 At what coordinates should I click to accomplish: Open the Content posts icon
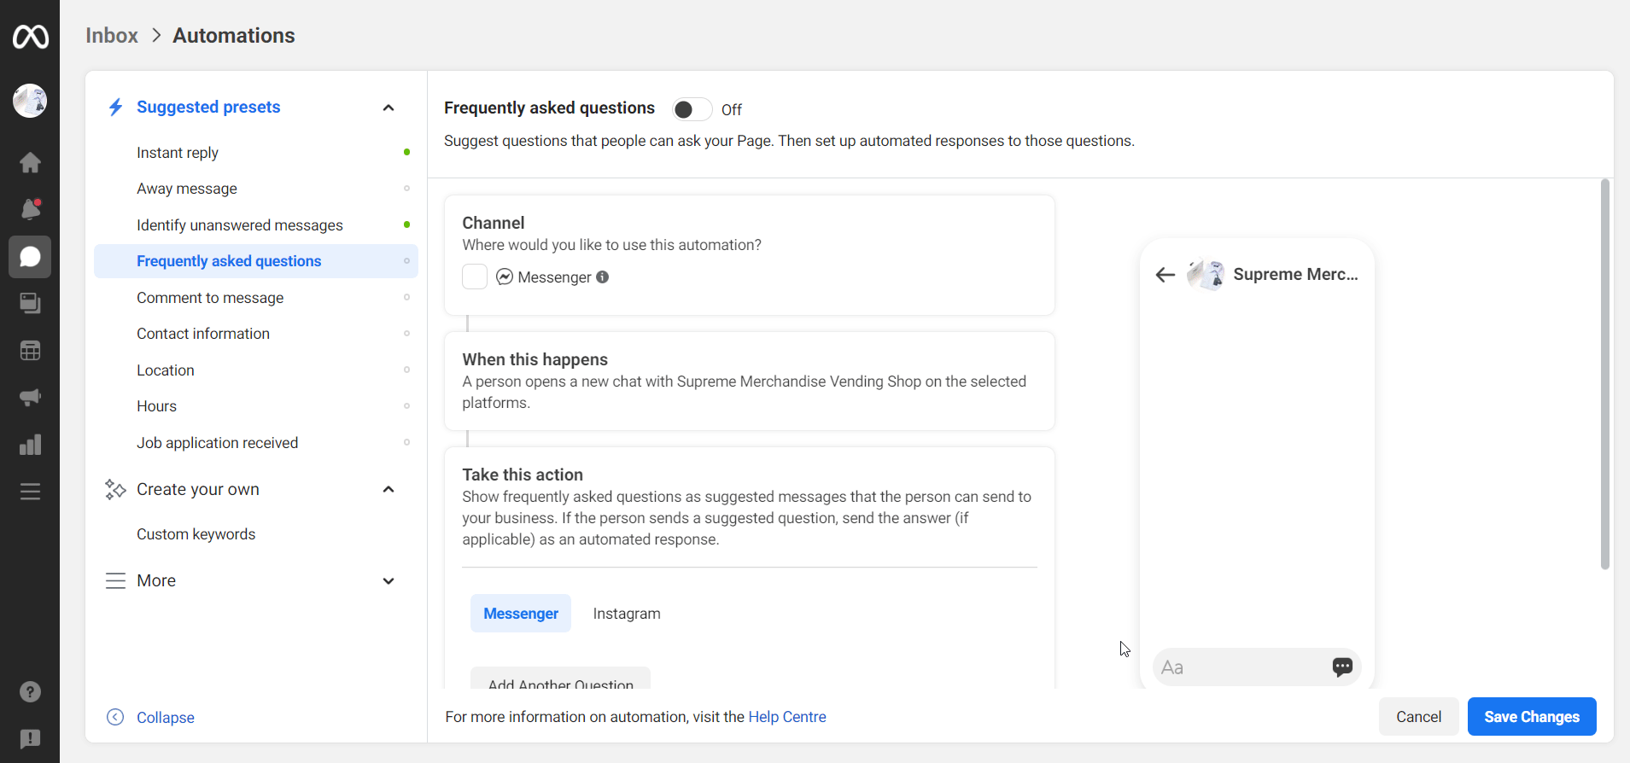[30, 303]
